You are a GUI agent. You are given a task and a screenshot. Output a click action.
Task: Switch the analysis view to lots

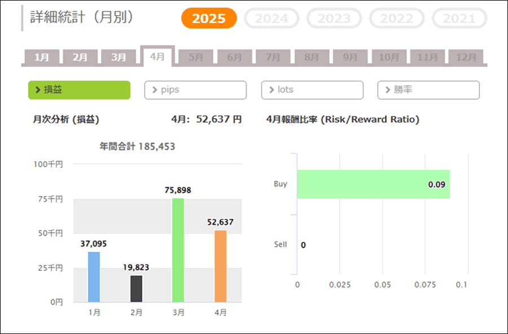[x=312, y=90]
